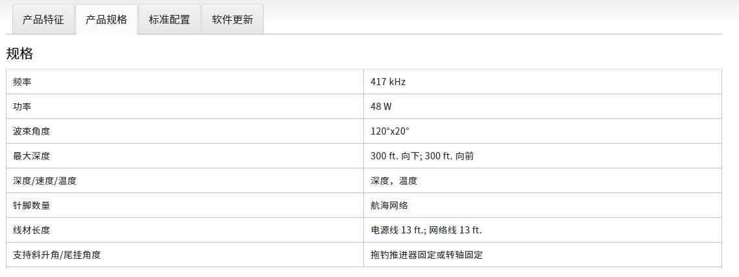Click the 规格 section heading

click(19, 54)
